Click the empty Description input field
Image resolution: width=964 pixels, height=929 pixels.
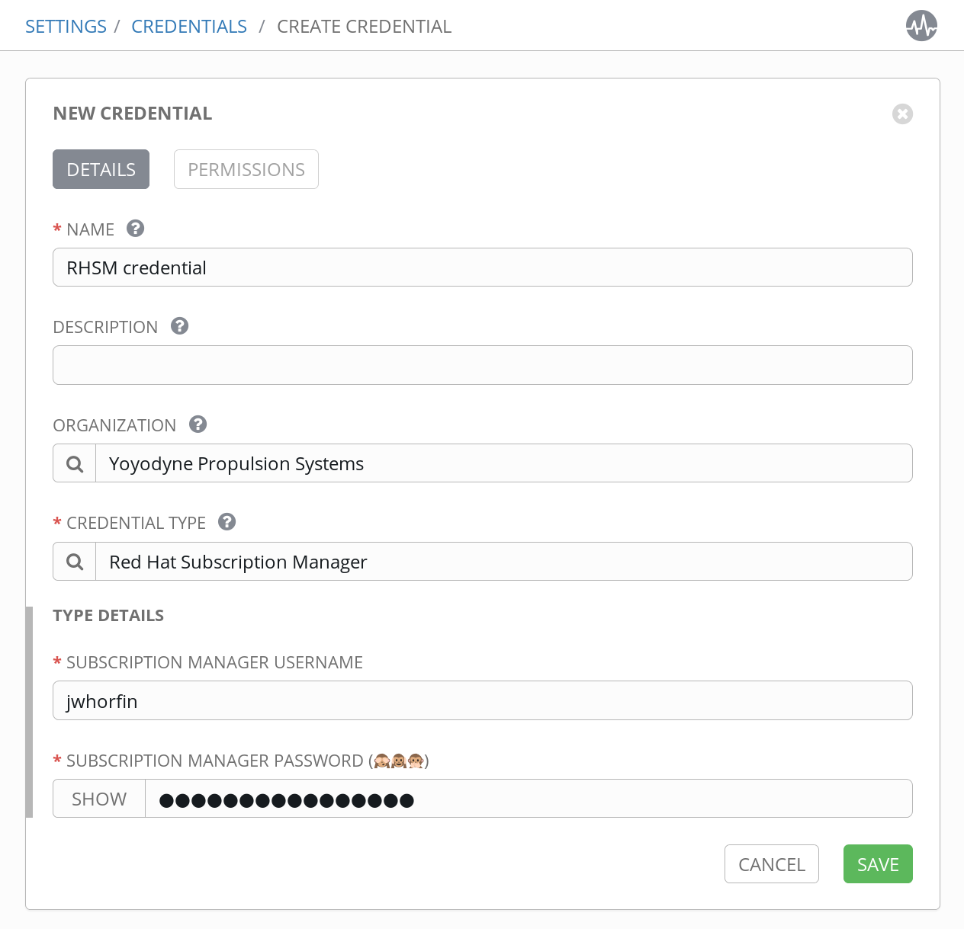click(x=482, y=365)
